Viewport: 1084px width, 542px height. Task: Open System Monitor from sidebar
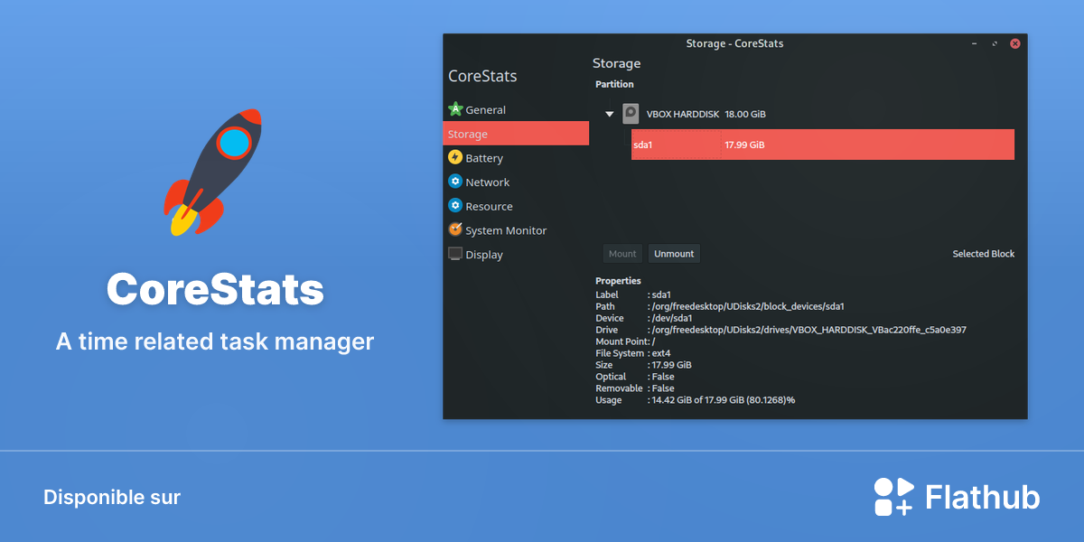[516, 230]
